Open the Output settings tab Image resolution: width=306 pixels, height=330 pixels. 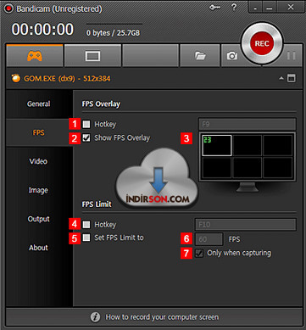(38, 219)
